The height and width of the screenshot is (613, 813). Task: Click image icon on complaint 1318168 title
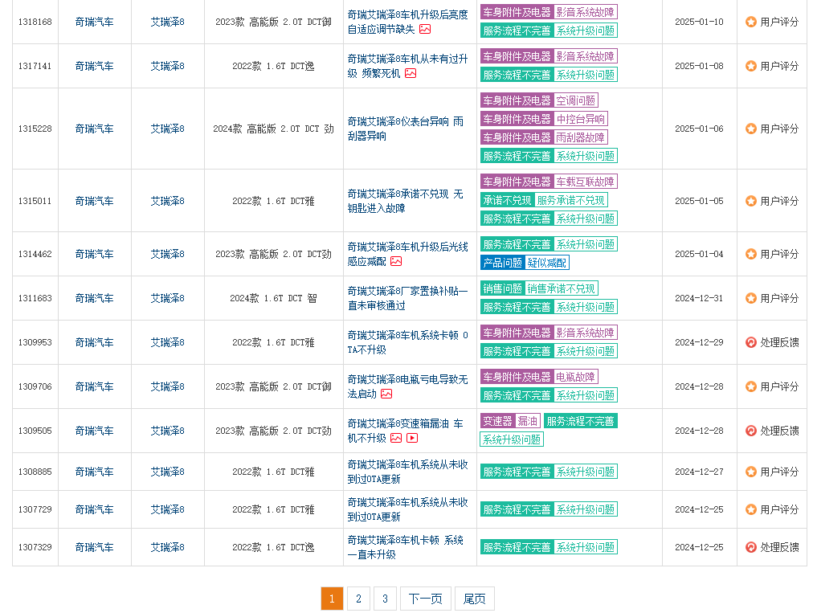pyautogui.click(x=425, y=29)
